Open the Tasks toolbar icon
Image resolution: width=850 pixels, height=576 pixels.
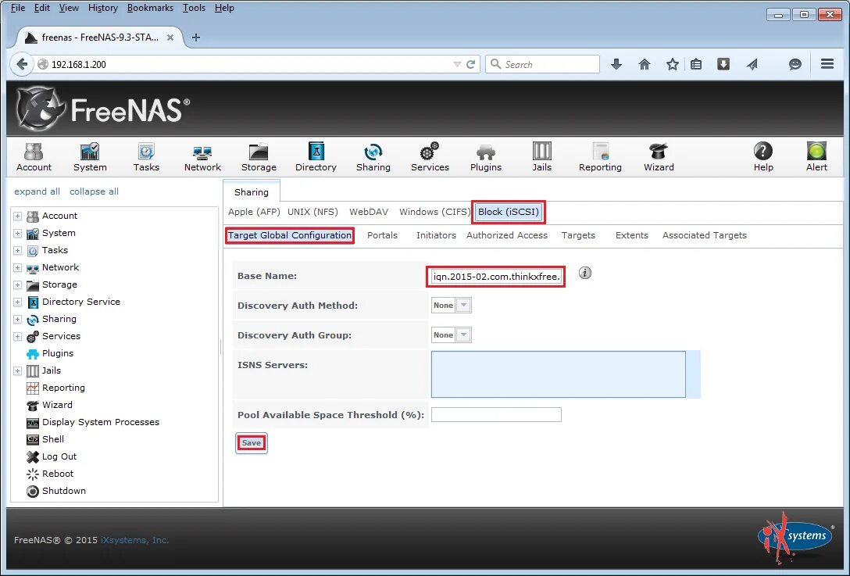(x=146, y=157)
